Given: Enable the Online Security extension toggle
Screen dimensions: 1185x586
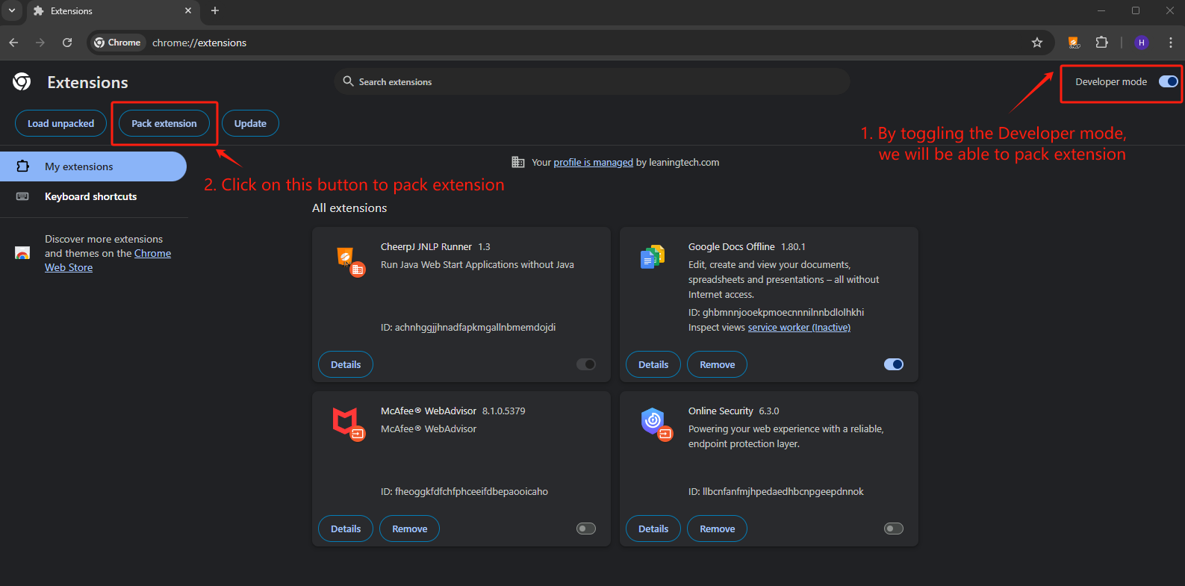Looking at the screenshot, I should point(893,529).
